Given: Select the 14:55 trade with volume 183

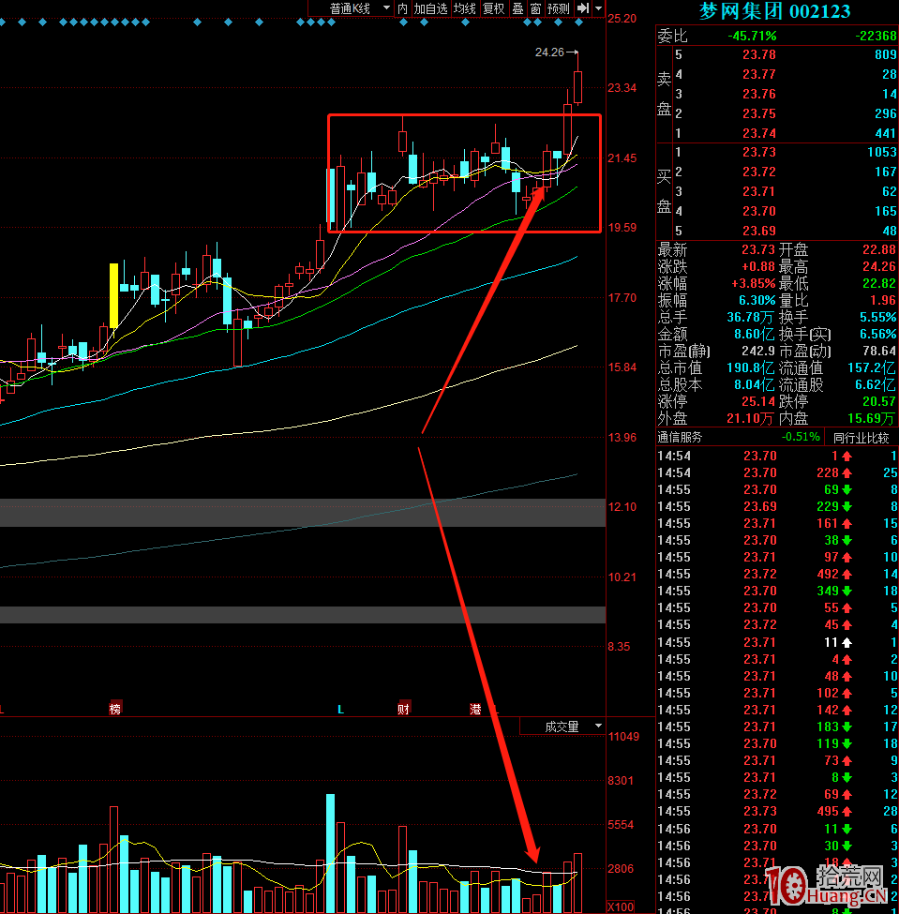Looking at the screenshot, I should click(x=778, y=727).
